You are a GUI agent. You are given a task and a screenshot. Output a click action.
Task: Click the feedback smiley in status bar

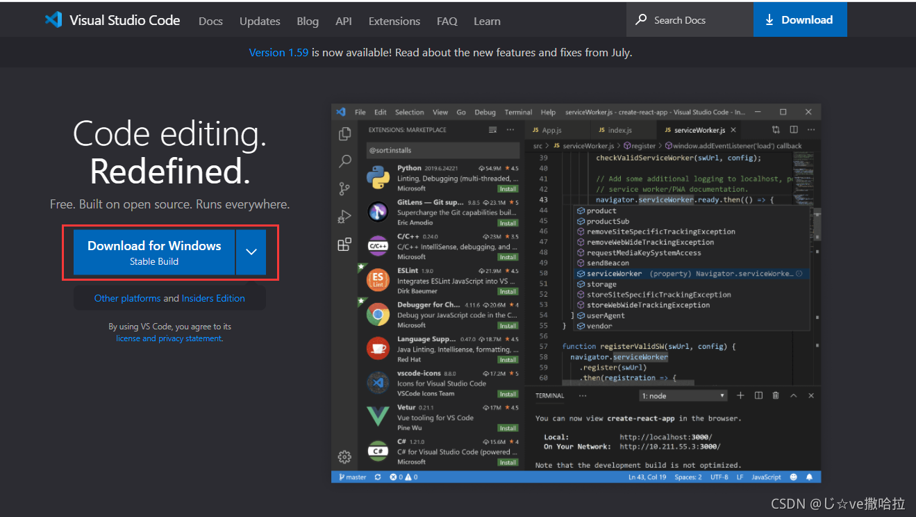pyautogui.click(x=792, y=477)
